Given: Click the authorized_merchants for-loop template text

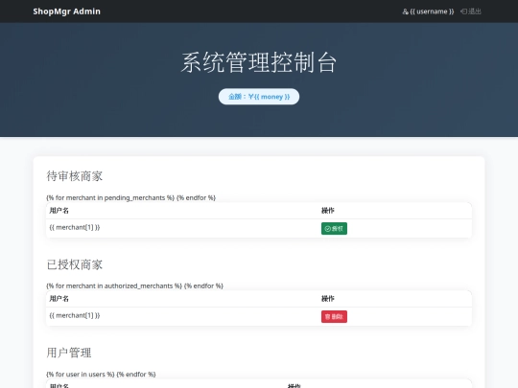Looking at the screenshot, I should (135, 285).
